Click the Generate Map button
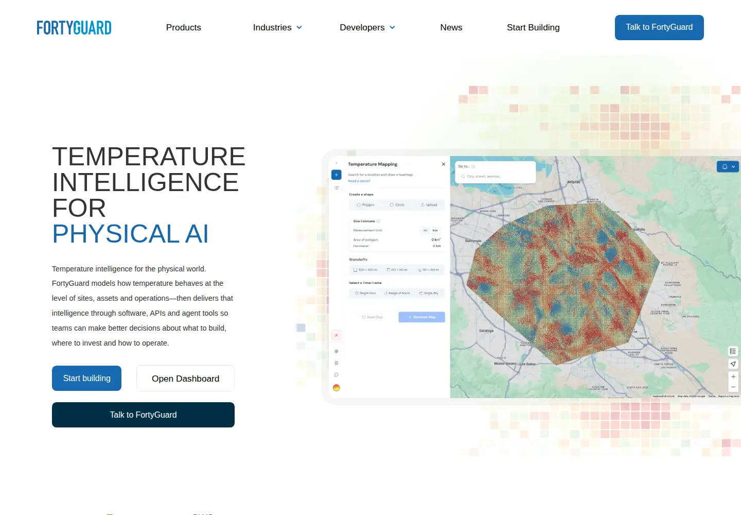 click(x=421, y=317)
